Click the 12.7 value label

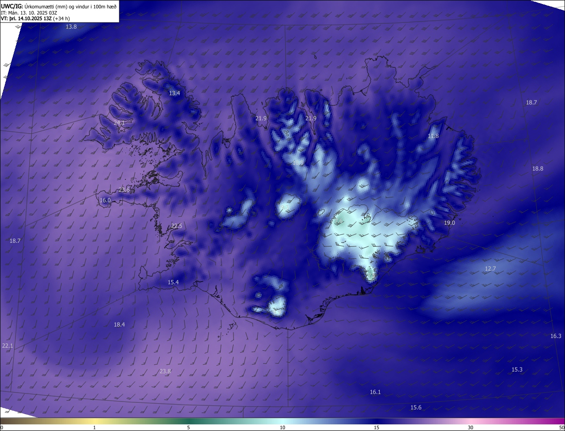tap(490, 269)
